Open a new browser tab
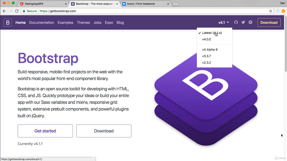The height and width of the screenshot is (161, 287). [176, 4]
